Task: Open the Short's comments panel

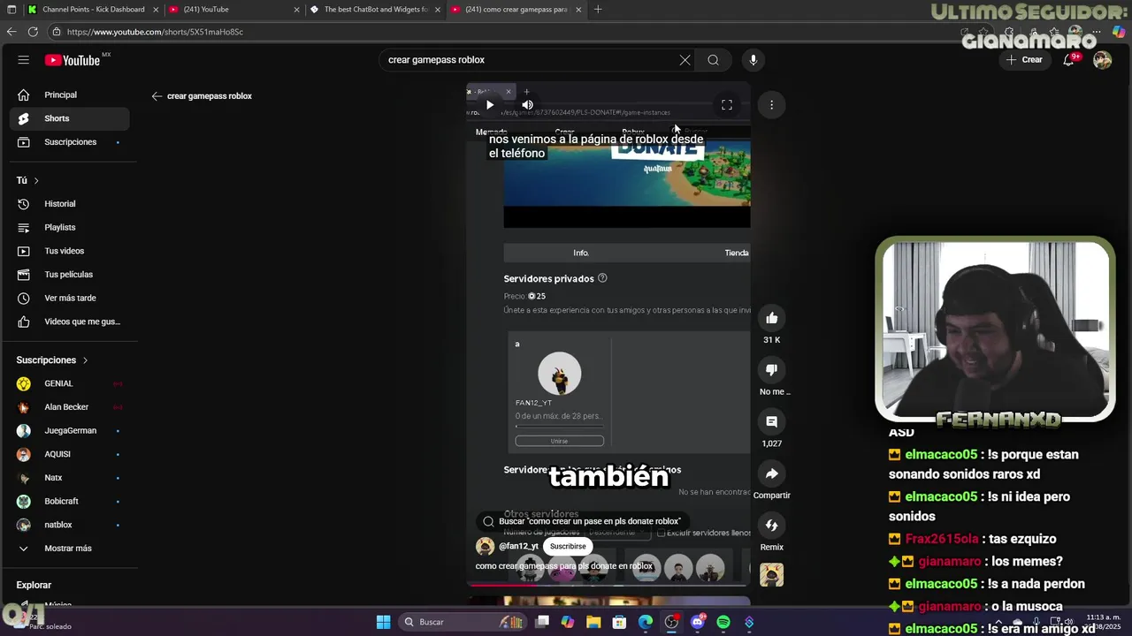Action: click(x=772, y=422)
